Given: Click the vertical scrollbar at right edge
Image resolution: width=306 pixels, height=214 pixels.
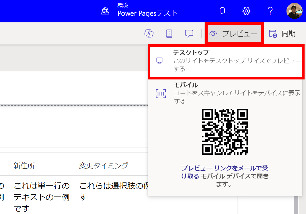Looking at the screenshot, I should coord(296,205).
